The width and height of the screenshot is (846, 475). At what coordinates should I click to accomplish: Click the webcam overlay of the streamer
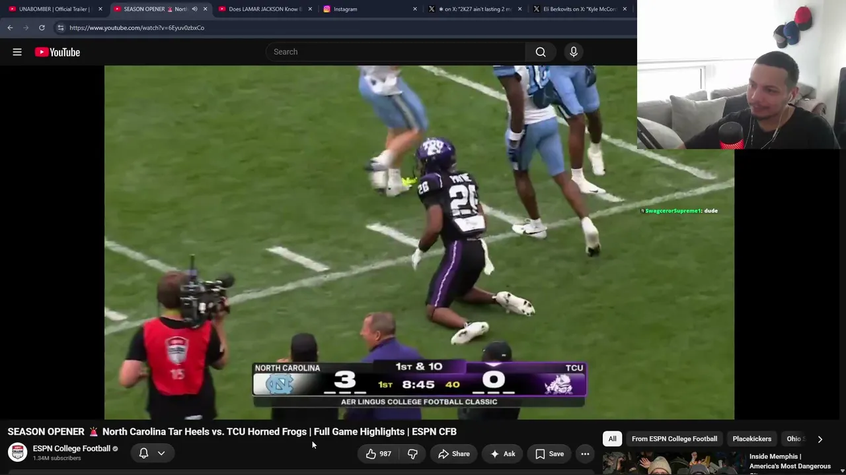click(x=742, y=75)
